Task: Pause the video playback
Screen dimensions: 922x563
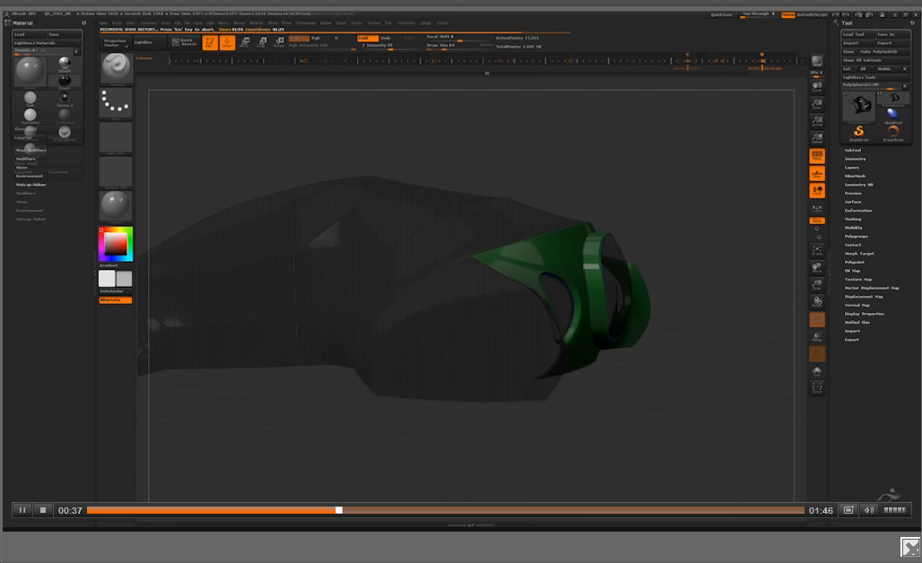Action: coord(22,510)
